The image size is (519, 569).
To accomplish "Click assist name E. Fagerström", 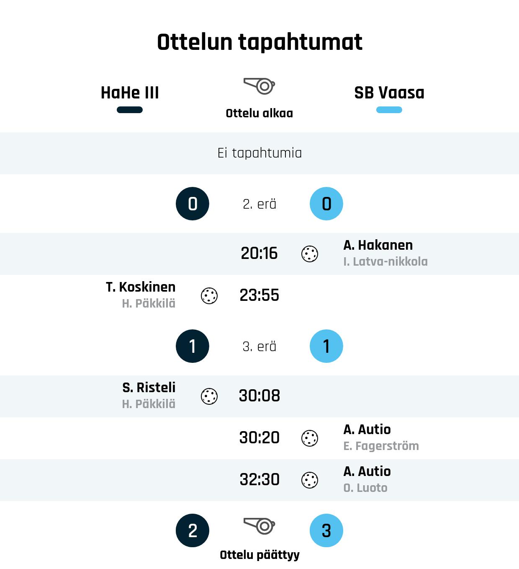I will click(x=381, y=446).
